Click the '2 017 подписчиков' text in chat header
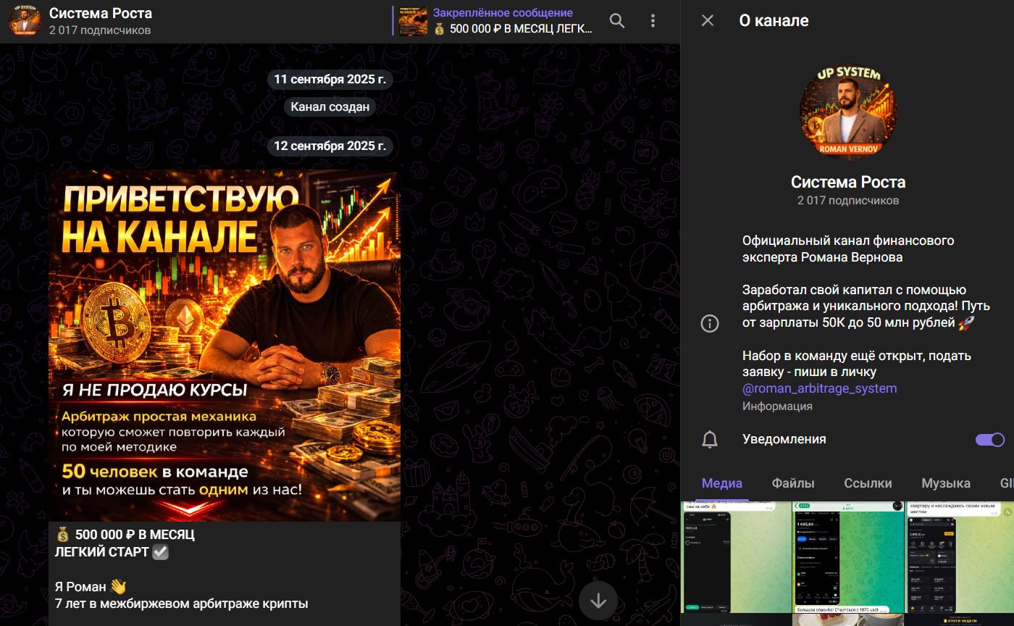Image resolution: width=1014 pixels, height=626 pixels. 100,30
